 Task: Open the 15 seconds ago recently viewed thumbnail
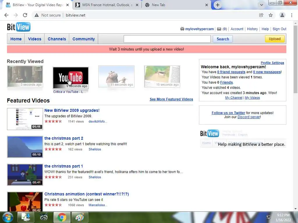(162, 76)
